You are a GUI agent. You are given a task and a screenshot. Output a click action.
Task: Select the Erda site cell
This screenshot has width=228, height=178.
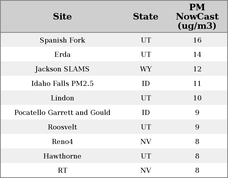[x=62, y=55]
